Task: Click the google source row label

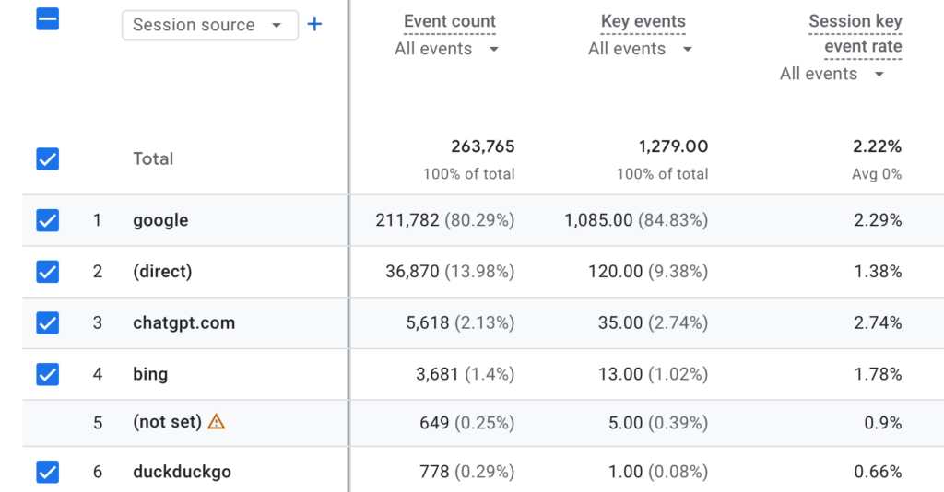Action: pyautogui.click(x=160, y=221)
